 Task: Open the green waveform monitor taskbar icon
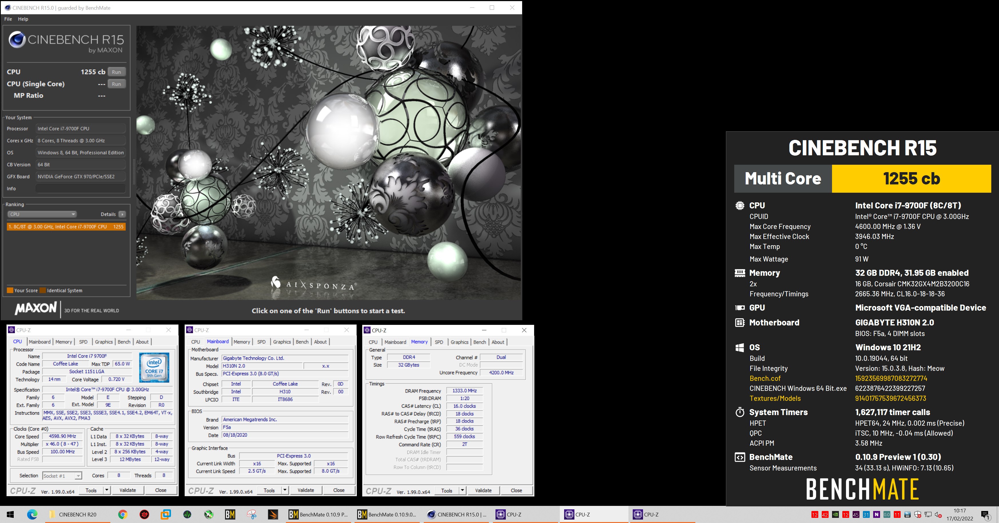pyautogui.click(x=187, y=514)
